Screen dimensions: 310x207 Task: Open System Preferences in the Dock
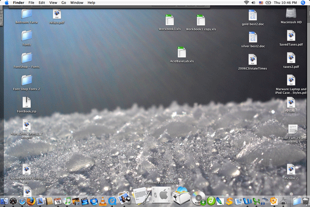(x=161, y=195)
